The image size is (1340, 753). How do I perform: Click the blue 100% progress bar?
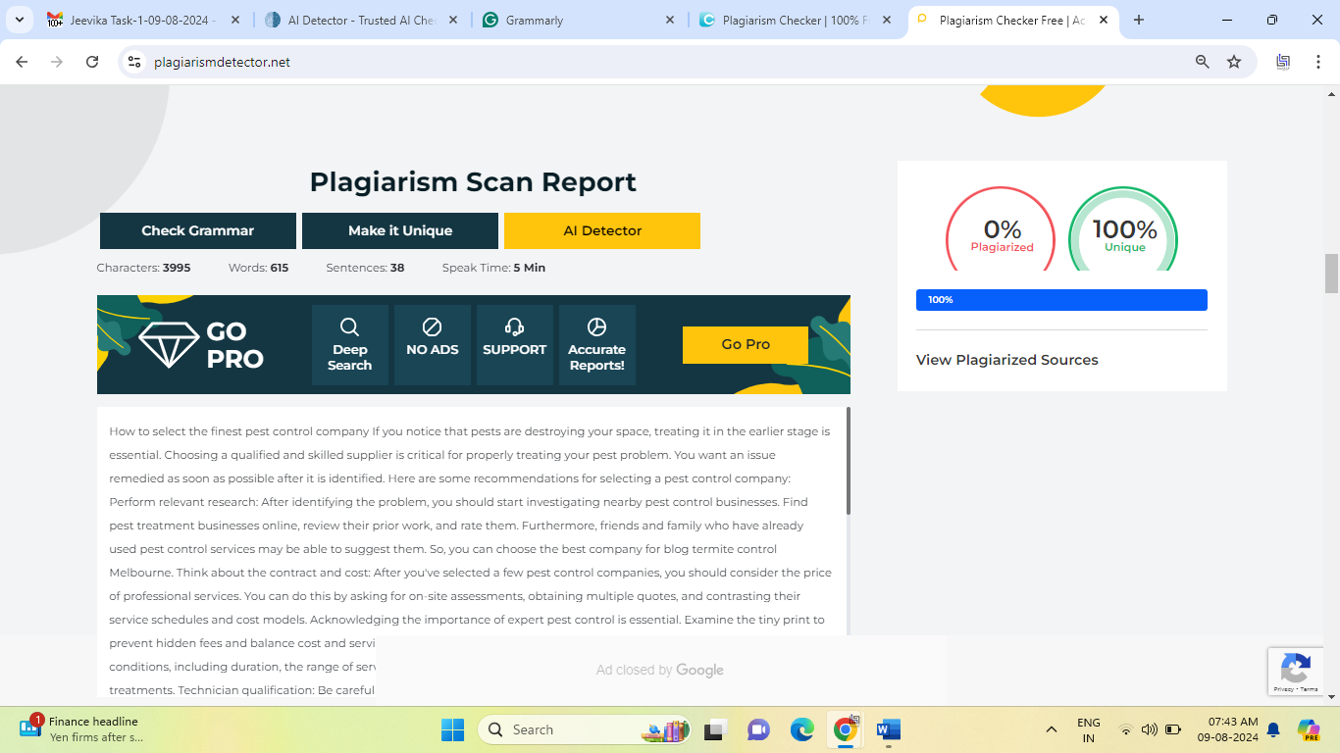tap(1061, 300)
